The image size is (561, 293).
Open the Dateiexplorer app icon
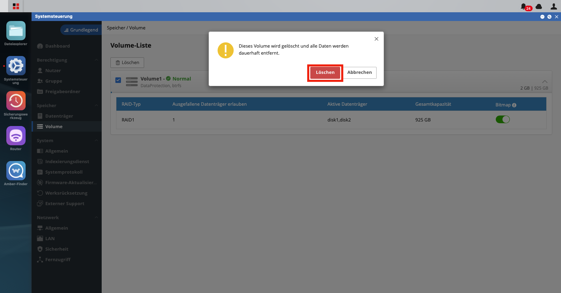pos(16,31)
